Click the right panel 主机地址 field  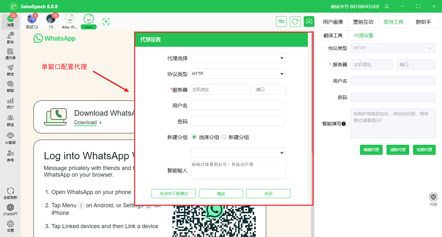(372, 64)
